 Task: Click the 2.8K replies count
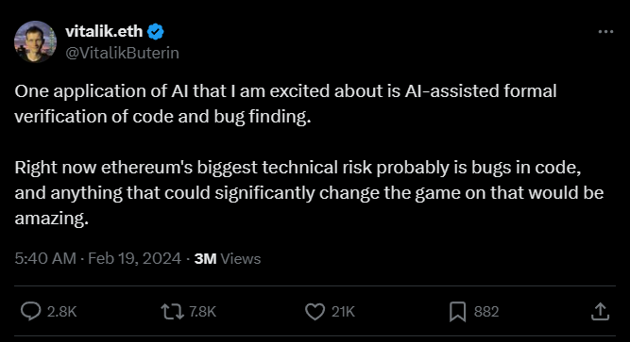coord(62,312)
